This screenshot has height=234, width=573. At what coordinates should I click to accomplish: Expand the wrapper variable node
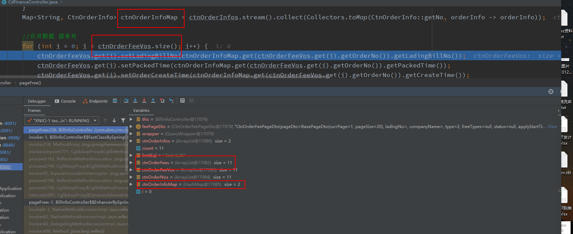[x=131, y=134]
